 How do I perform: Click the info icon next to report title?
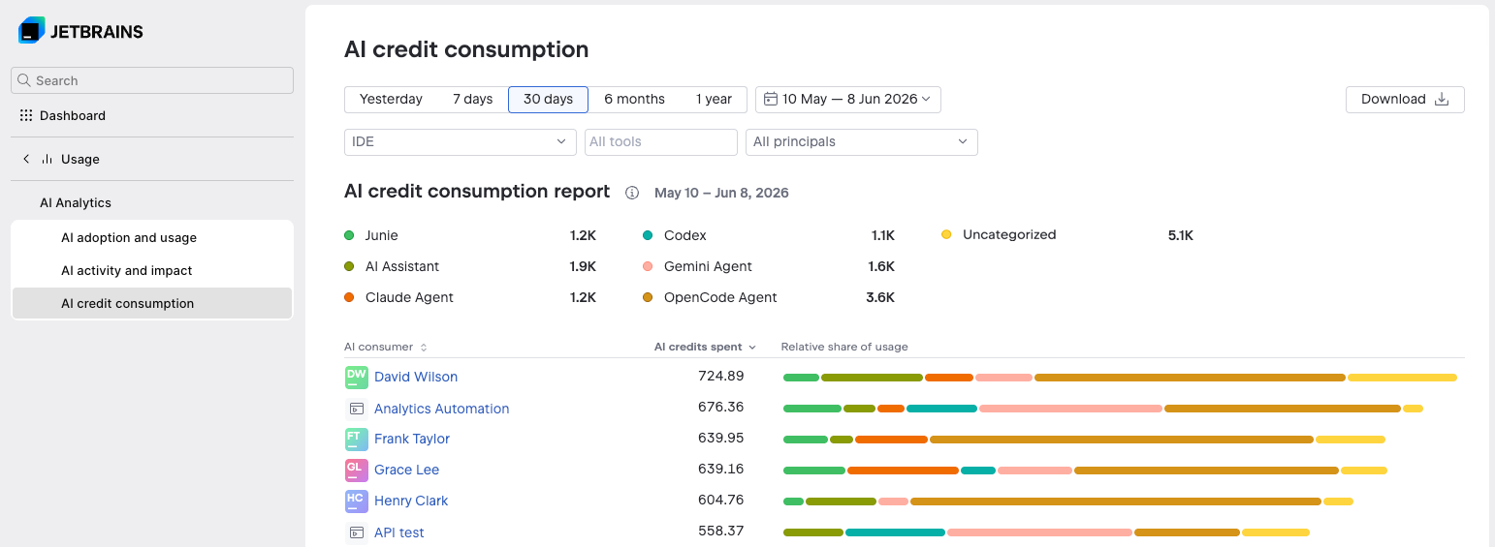coord(632,193)
